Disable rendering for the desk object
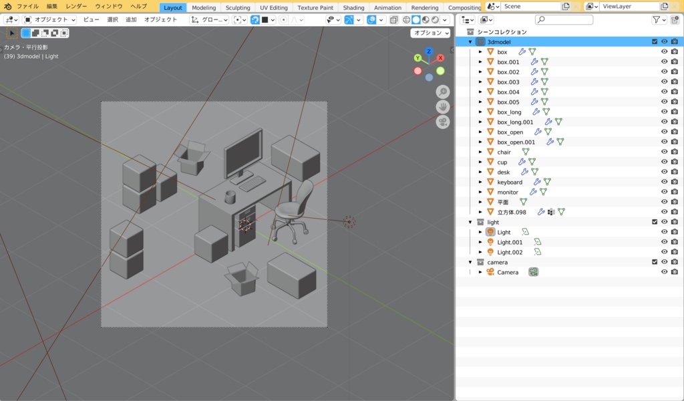 point(675,171)
